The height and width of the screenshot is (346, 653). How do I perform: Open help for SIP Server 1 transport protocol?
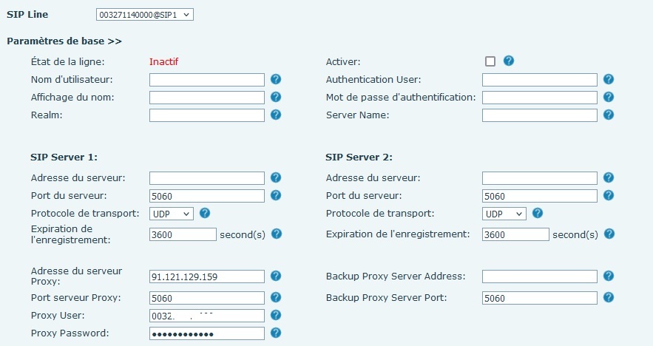205,213
